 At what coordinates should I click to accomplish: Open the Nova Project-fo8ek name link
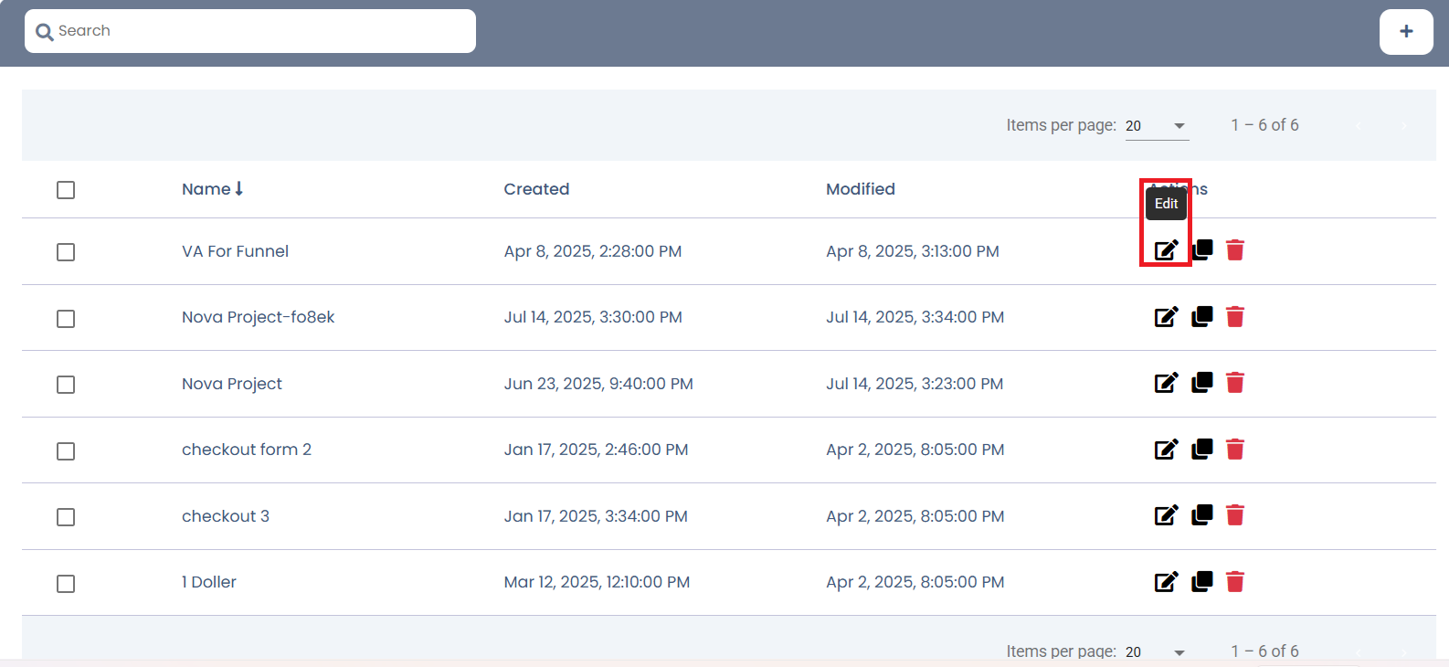(x=258, y=317)
